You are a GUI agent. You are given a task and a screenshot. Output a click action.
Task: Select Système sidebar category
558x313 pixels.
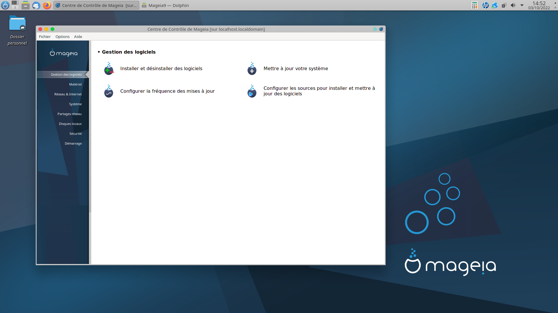[x=75, y=104]
